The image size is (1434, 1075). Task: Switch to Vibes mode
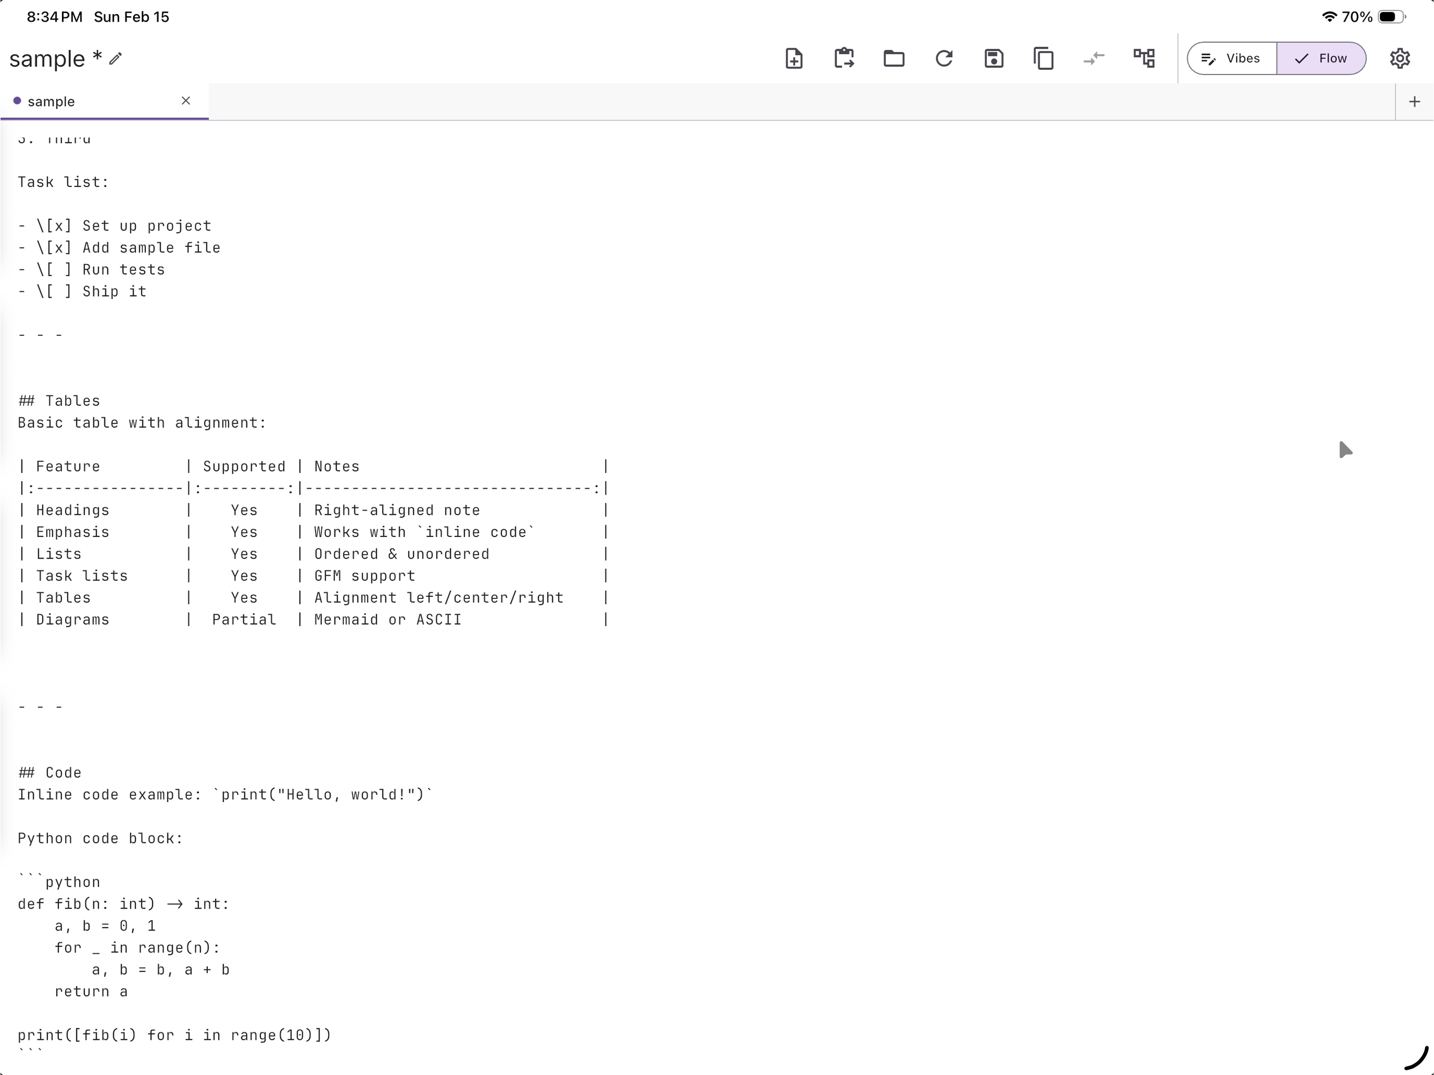1232,58
